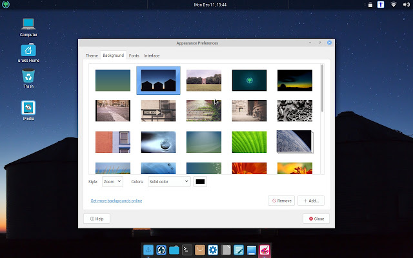
Task: Open the black background color swatch
Action: click(200, 181)
